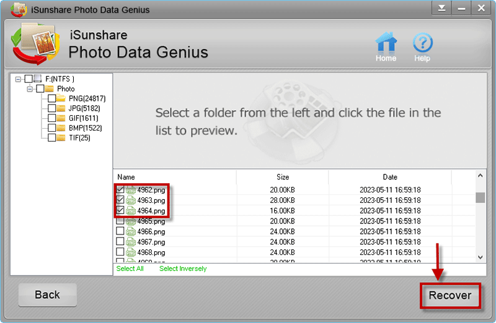Click the PNG file icon of 4964.png
The height and width of the screenshot is (323, 496).
pos(131,211)
